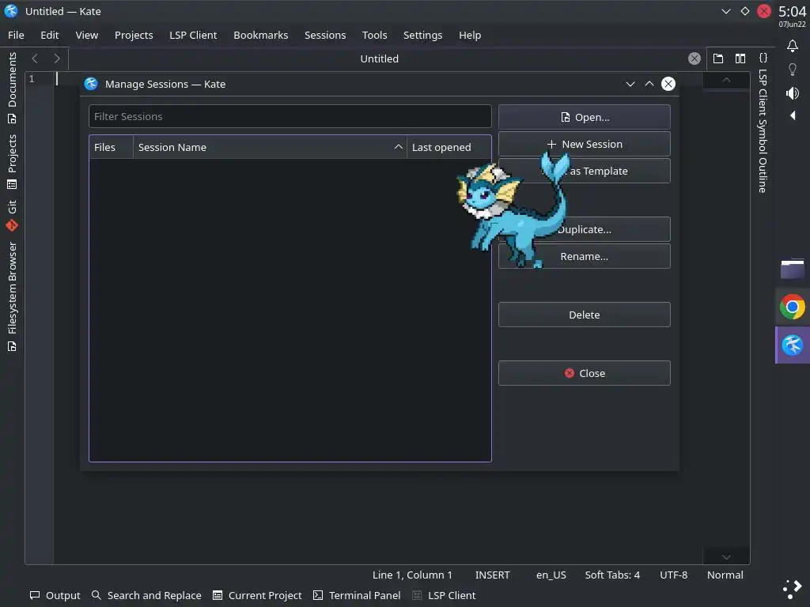Open the Search and Replace panel

pyautogui.click(x=146, y=595)
